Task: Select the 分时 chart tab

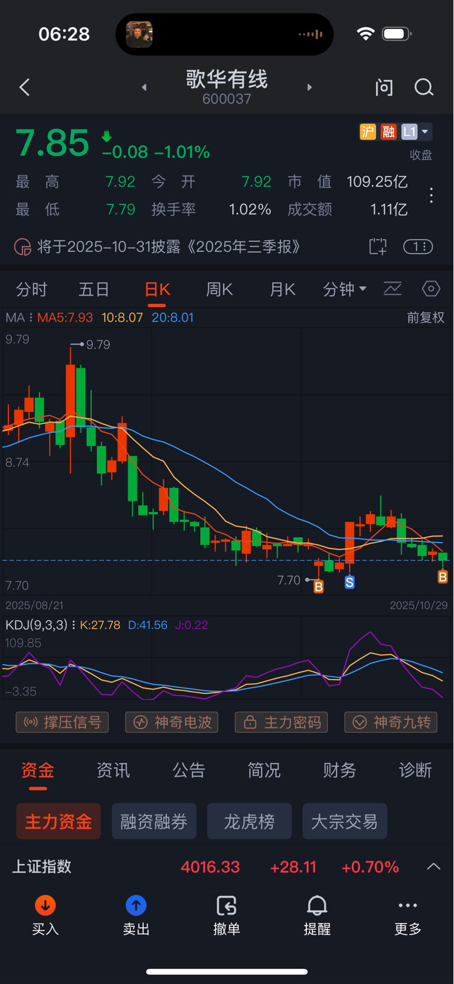Action: (x=31, y=289)
